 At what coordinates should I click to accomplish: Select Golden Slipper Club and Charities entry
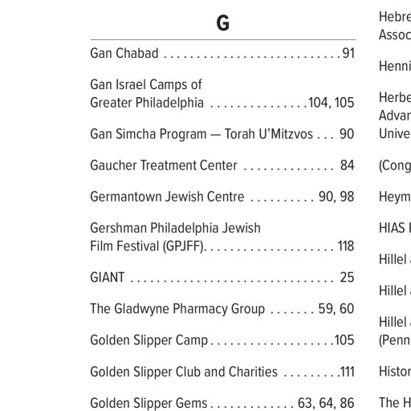pyautogui.click(x=222, y=372)
